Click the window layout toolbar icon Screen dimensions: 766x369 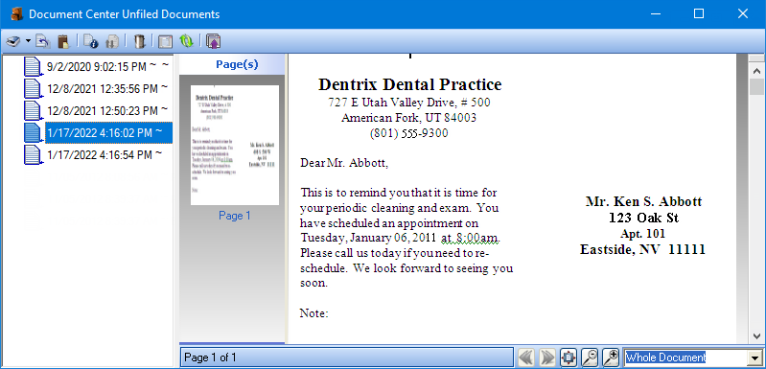165,41
